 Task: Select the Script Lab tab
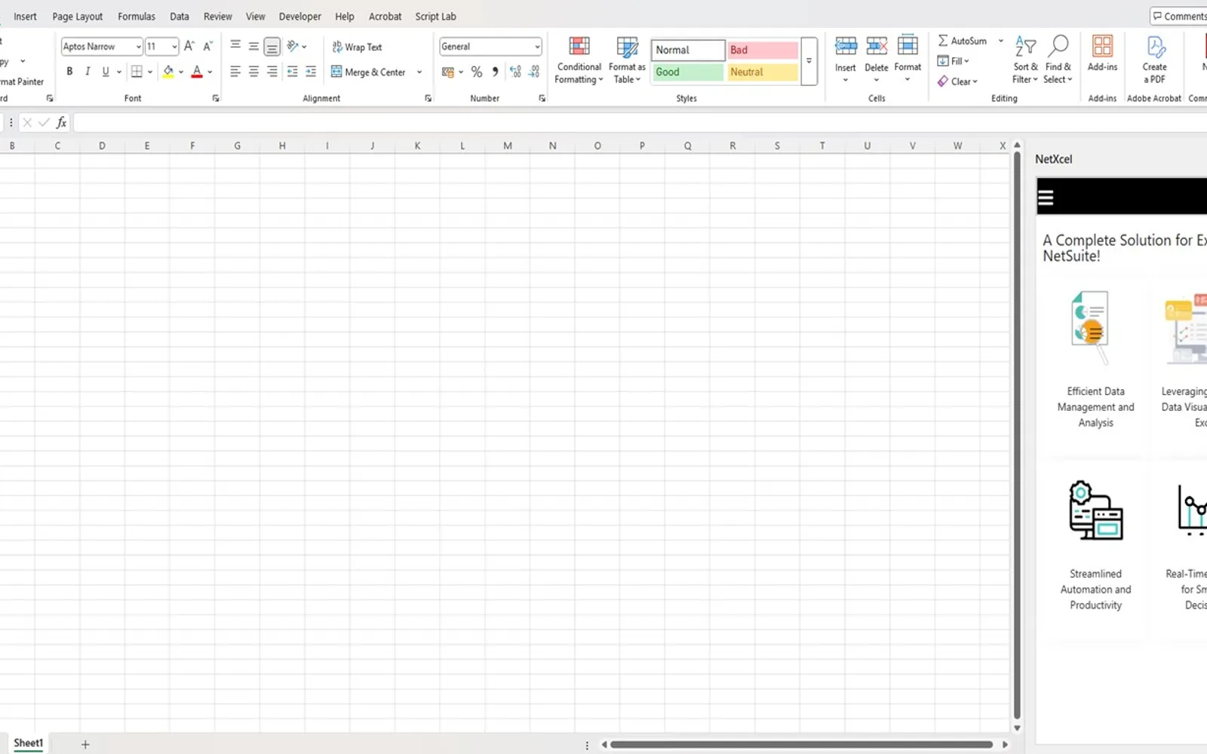[436, 17]
